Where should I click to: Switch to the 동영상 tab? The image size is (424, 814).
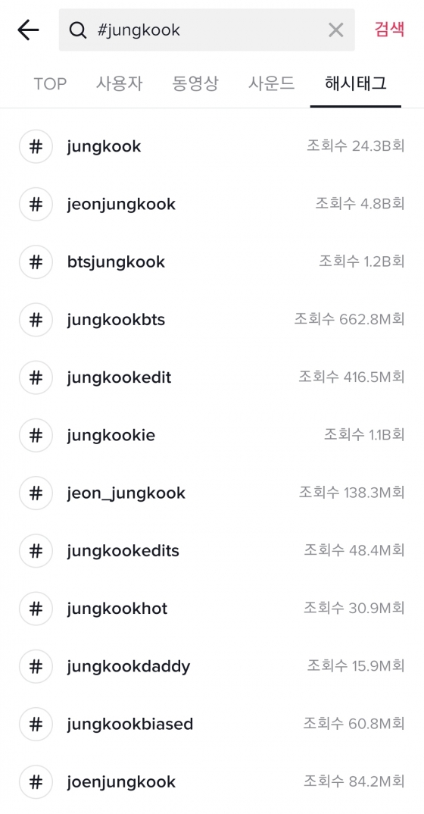(195, 83)
